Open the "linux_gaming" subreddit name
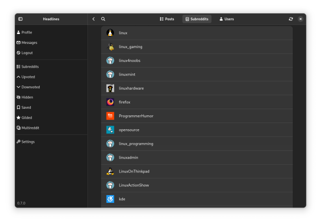This screenshot has width=321, height=224. click(x=131, y=47)
